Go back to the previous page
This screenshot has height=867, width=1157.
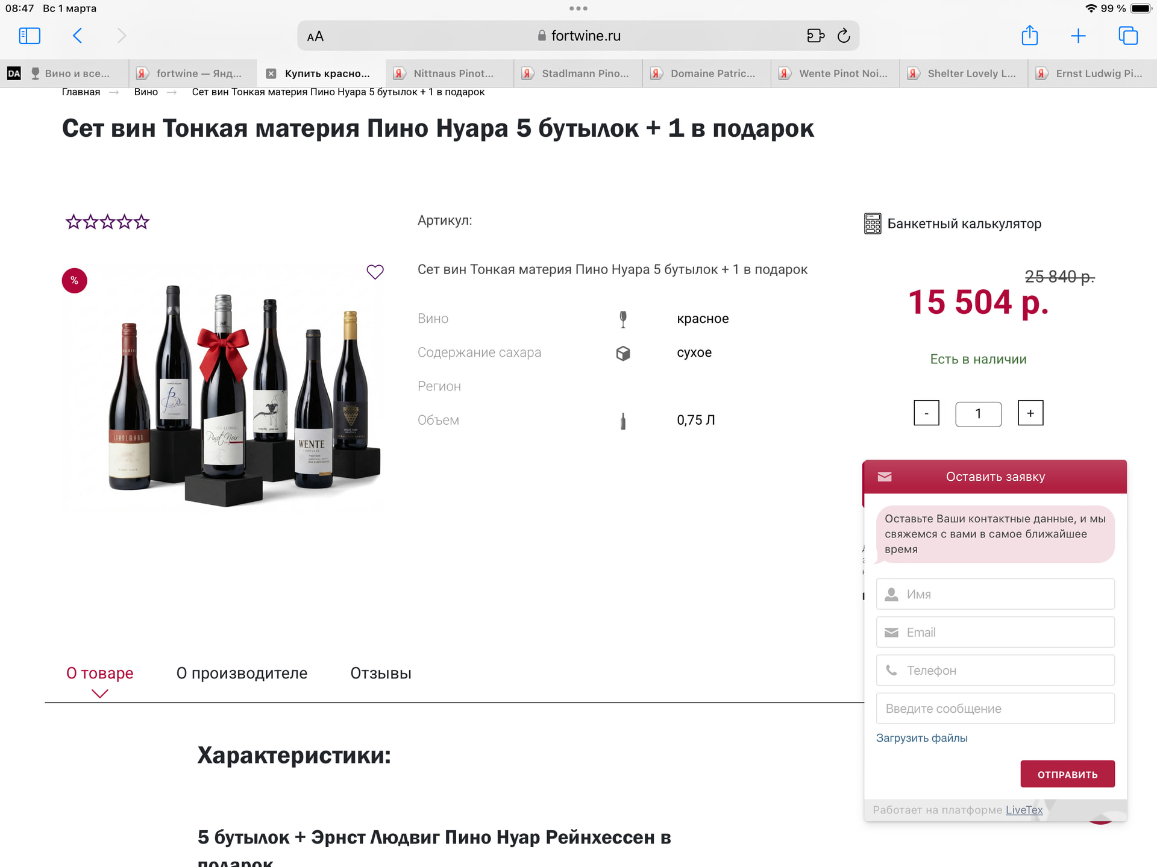click(x=77, y=36)
